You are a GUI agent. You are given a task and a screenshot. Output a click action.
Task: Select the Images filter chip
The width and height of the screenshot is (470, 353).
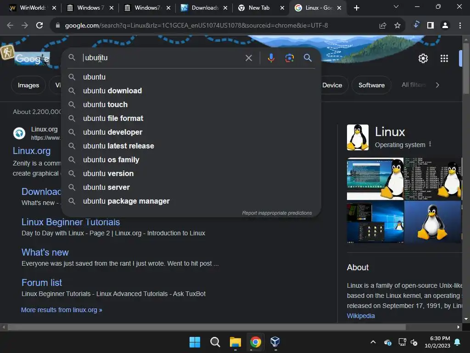tap(28, 85)
